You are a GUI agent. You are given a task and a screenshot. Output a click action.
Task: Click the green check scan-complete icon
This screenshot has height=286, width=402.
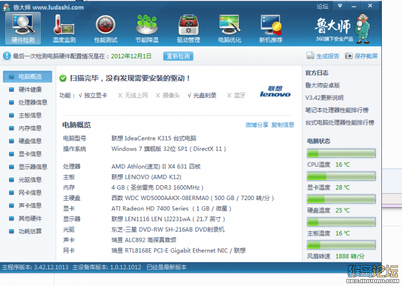[63, 78]
